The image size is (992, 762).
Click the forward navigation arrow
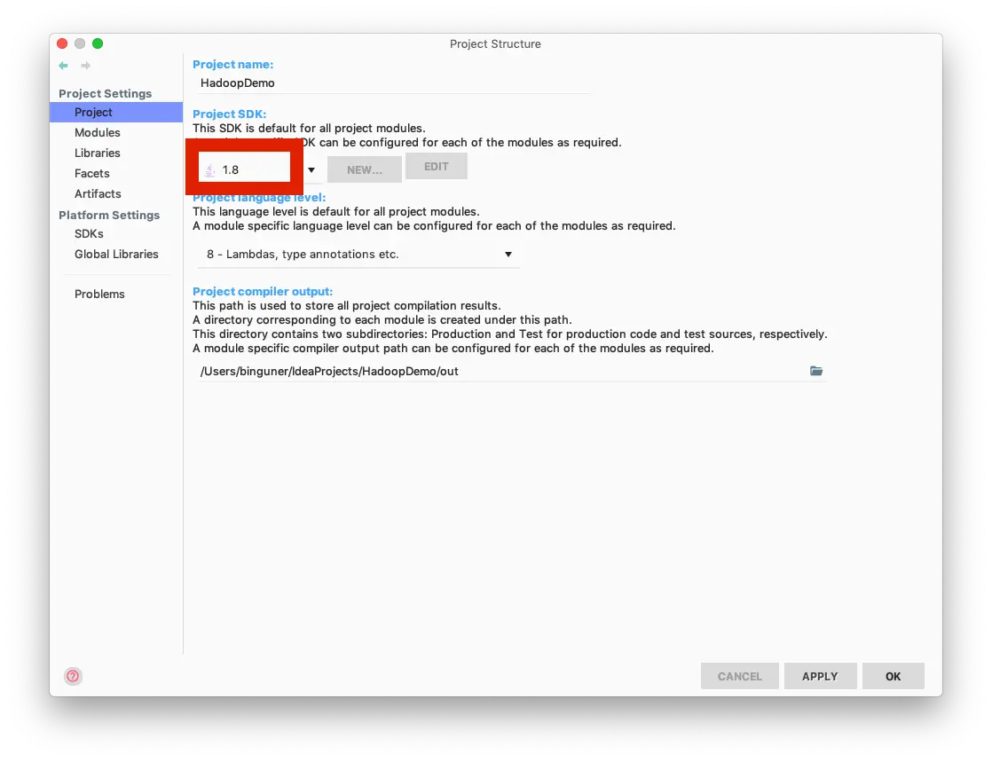(x=85, y=66)
